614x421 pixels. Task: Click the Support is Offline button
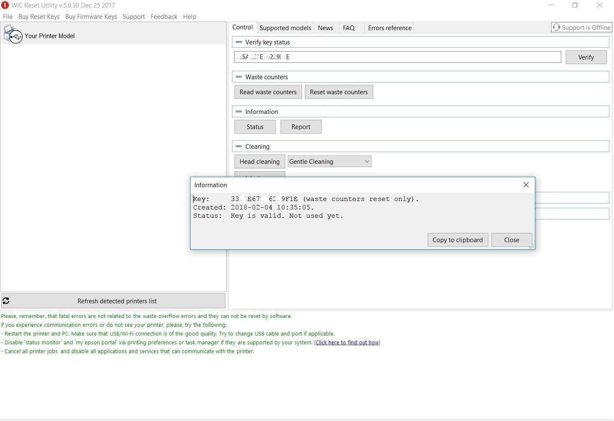coord(581,27)
